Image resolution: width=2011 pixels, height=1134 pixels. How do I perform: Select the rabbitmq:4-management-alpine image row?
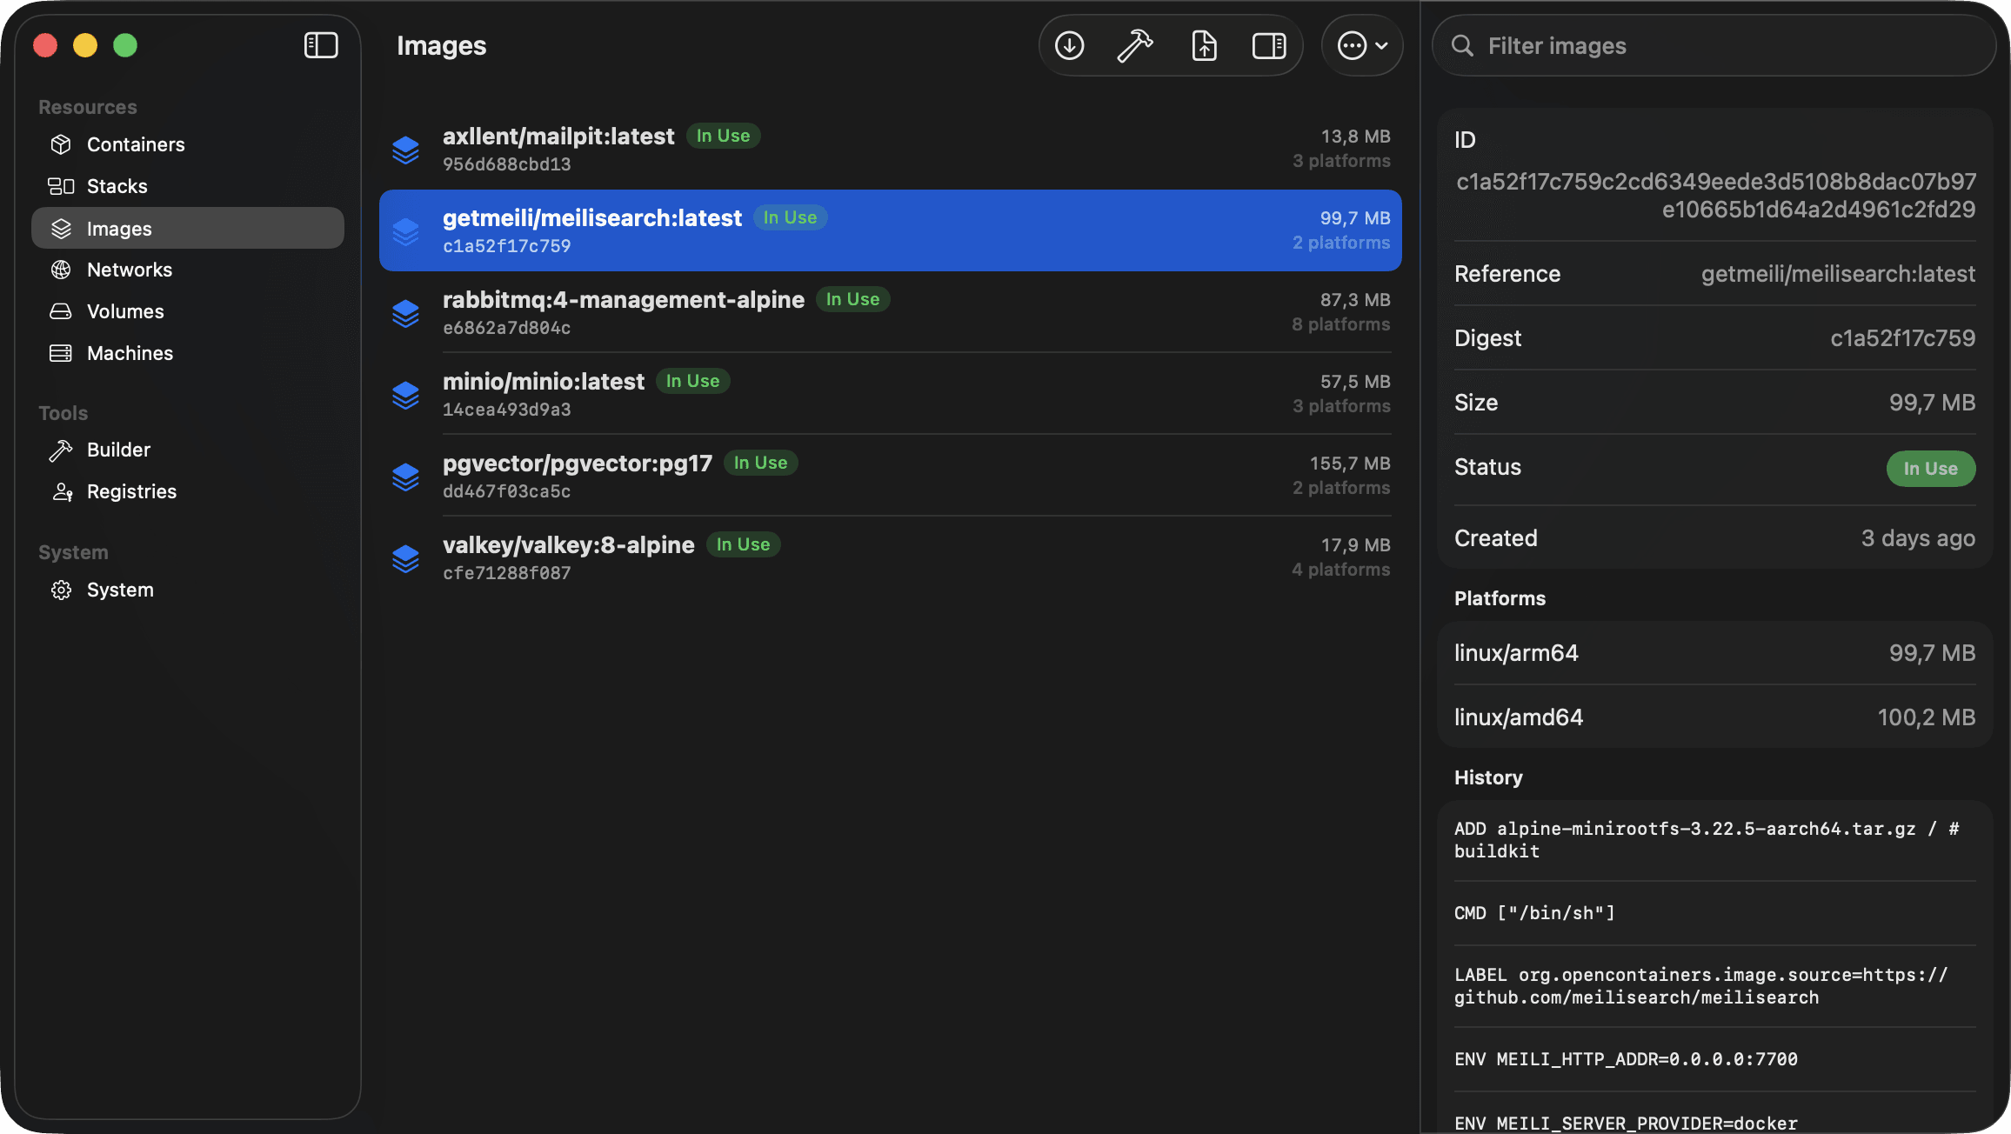[891, 312]
